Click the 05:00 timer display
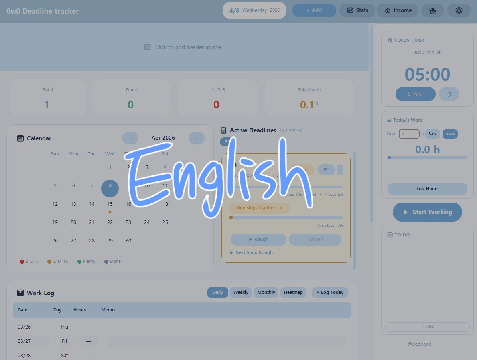Image resolution: width=477 pixels, height=360 pixels. [x=427, y=74]
